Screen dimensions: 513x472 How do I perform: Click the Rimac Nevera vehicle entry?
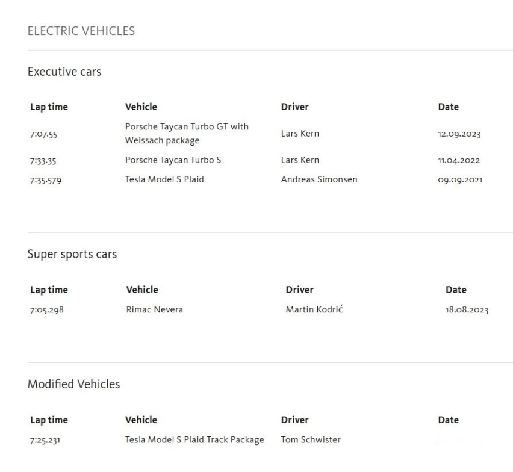(155, 310)
